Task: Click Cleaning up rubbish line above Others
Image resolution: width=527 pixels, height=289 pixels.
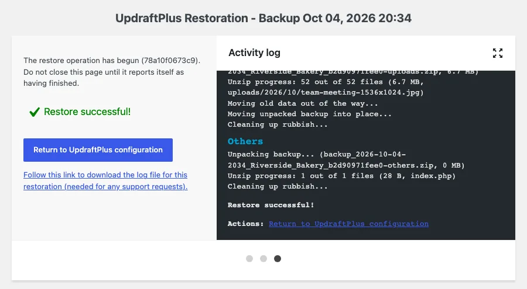Action: (x=278, y=124)
